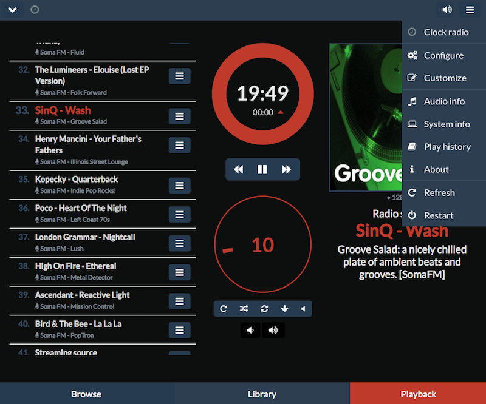The width and height of the screenshot is (486, 404).
Task: Open menu for London Grammar - Nightcall
Action: tap(179, 243)
